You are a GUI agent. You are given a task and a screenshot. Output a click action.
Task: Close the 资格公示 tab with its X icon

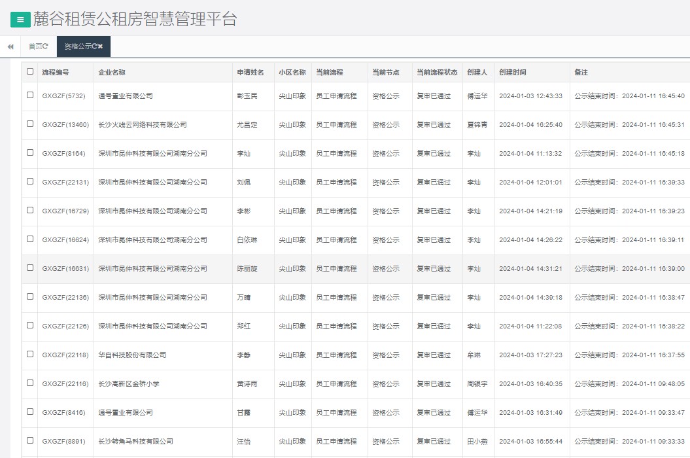click(x=101, y=46)
